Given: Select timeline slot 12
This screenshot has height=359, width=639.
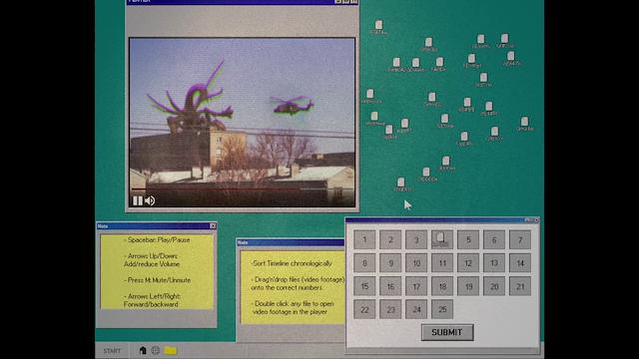Looking at the screenshot, I should pyautogui.click(x=468, y=263).
